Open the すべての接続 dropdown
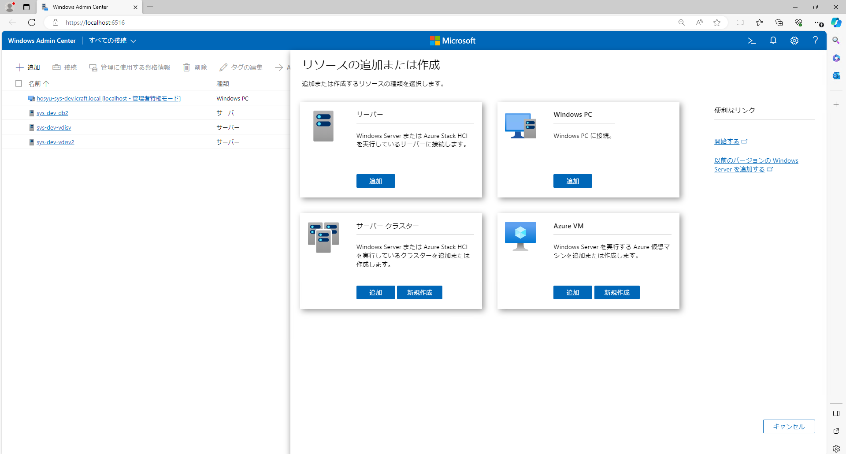 pos(113,41)
